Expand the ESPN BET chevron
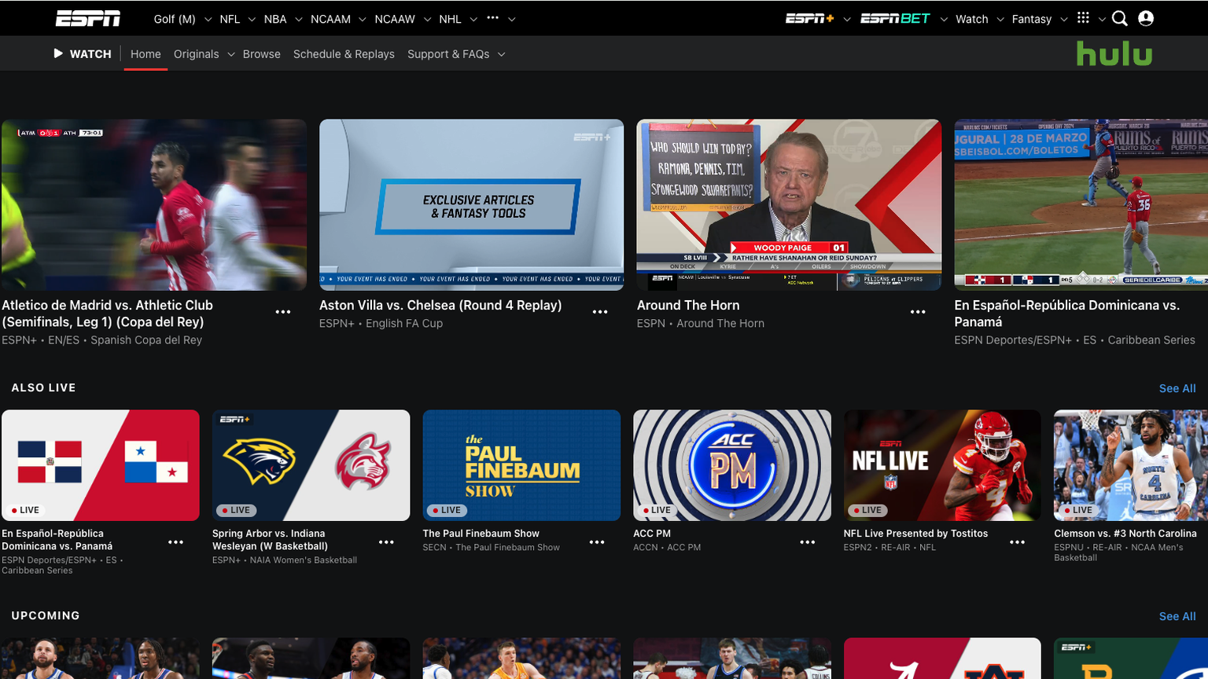Viewport: 1208px width, 679px height. [943, 20]
